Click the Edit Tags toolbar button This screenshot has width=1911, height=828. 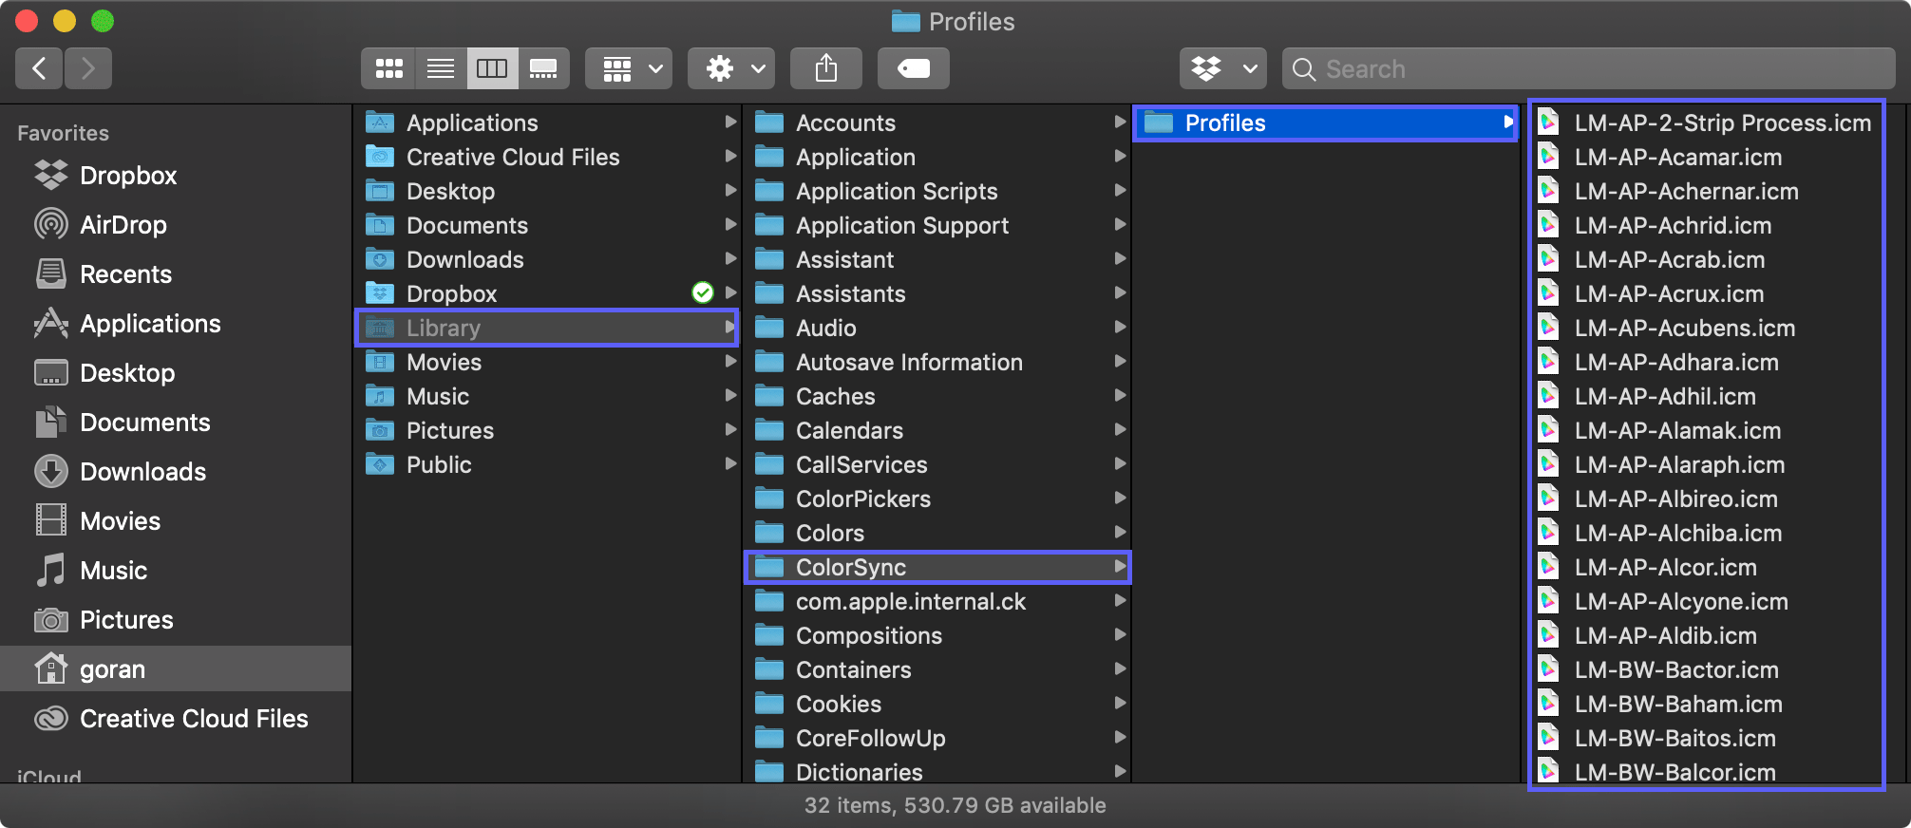tap(914, 68)
